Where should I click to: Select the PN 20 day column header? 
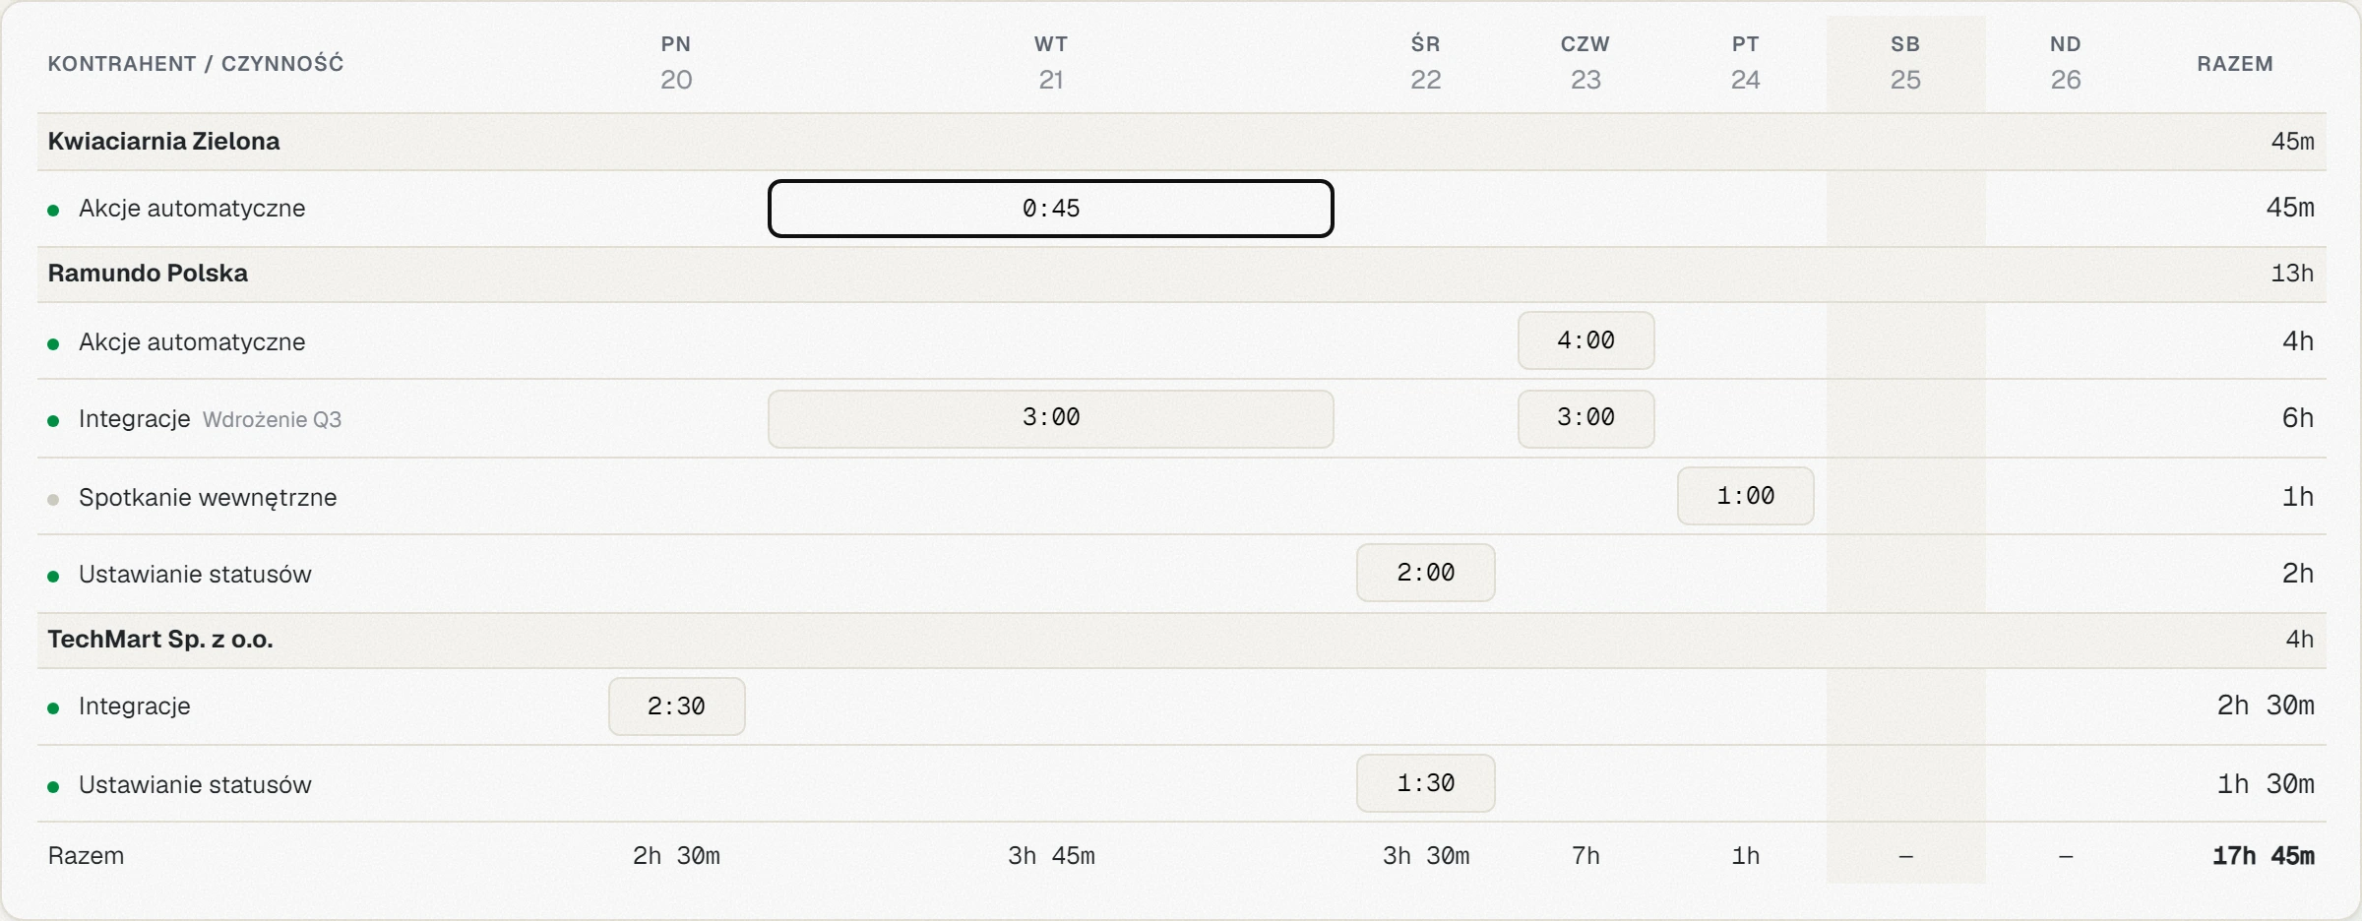[676, 63]
